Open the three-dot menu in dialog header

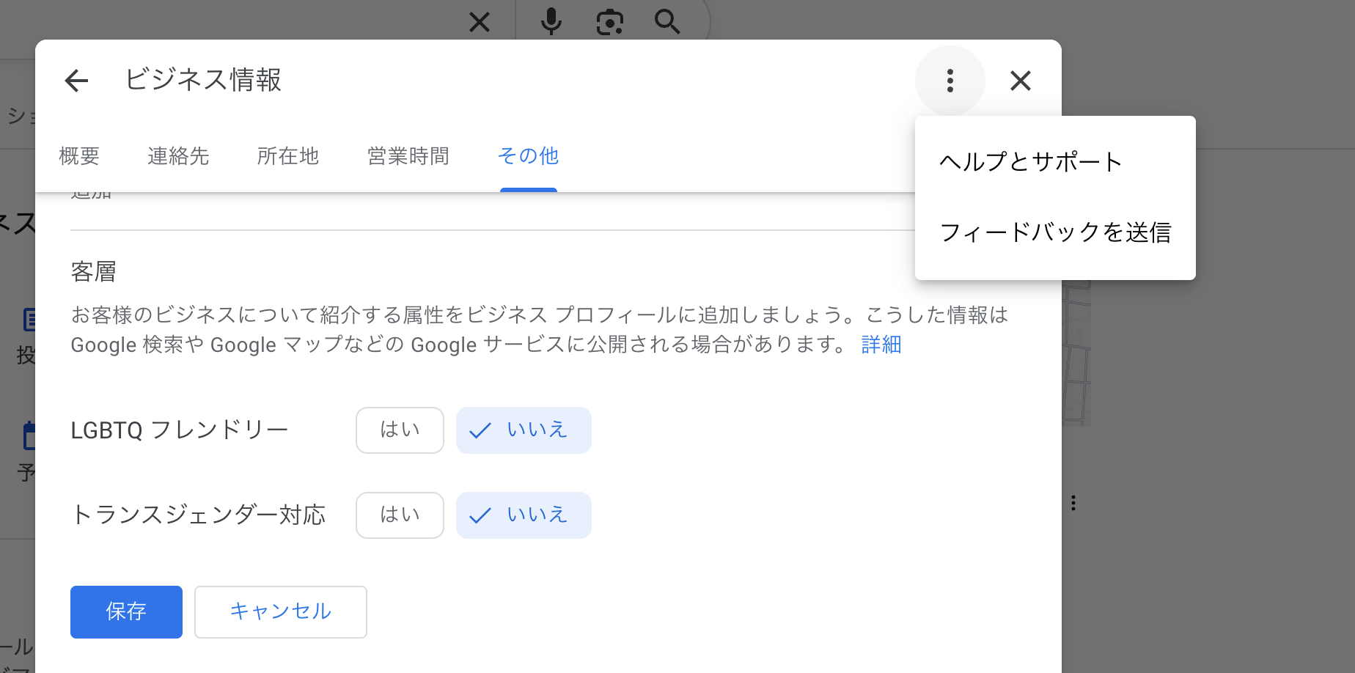pos(950,81)
